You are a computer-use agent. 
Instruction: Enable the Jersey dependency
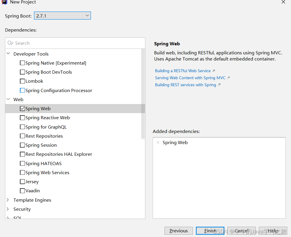(x=22, y=181)
